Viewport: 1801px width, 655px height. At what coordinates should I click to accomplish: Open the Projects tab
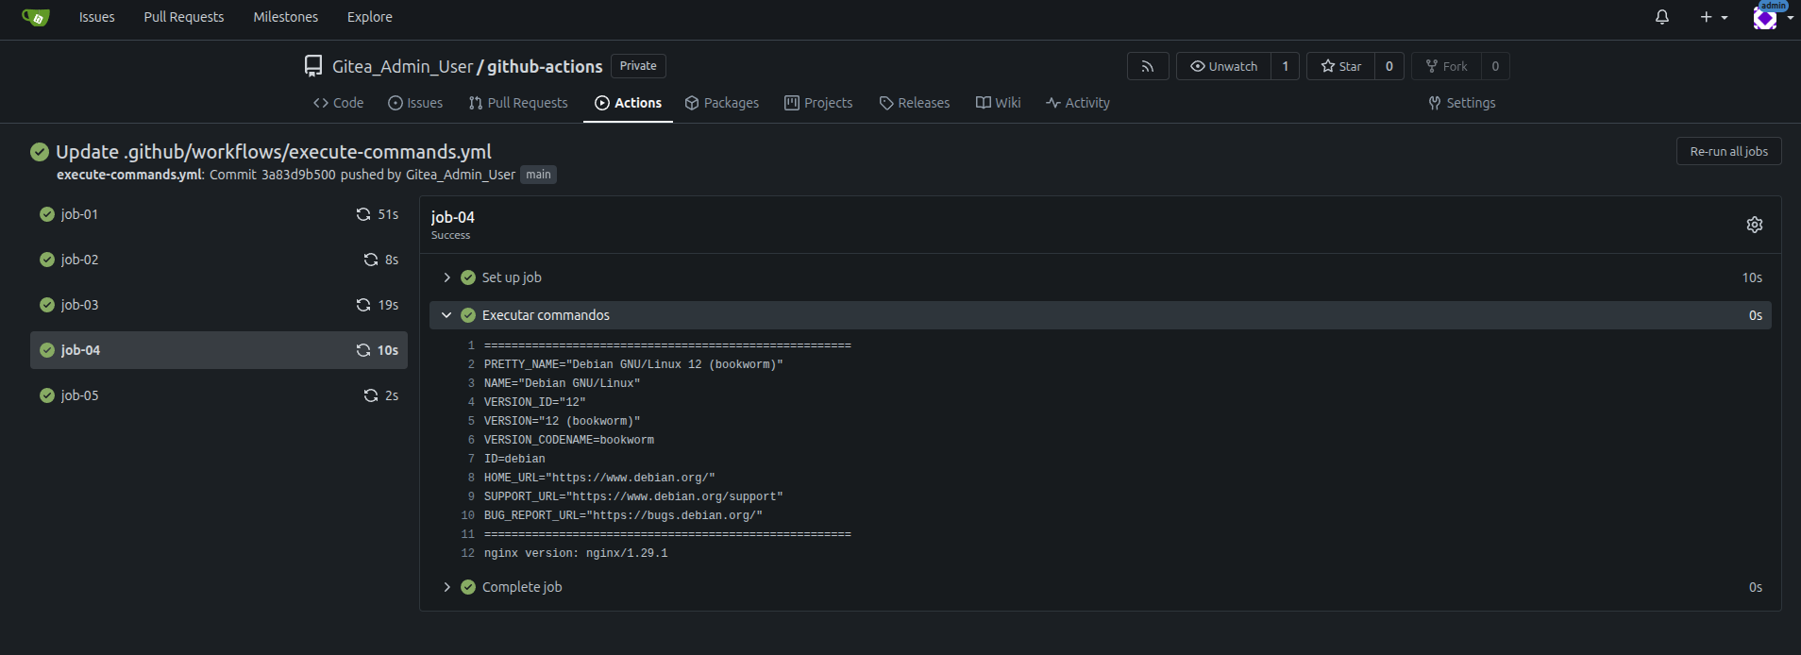[x=818, y=103]
